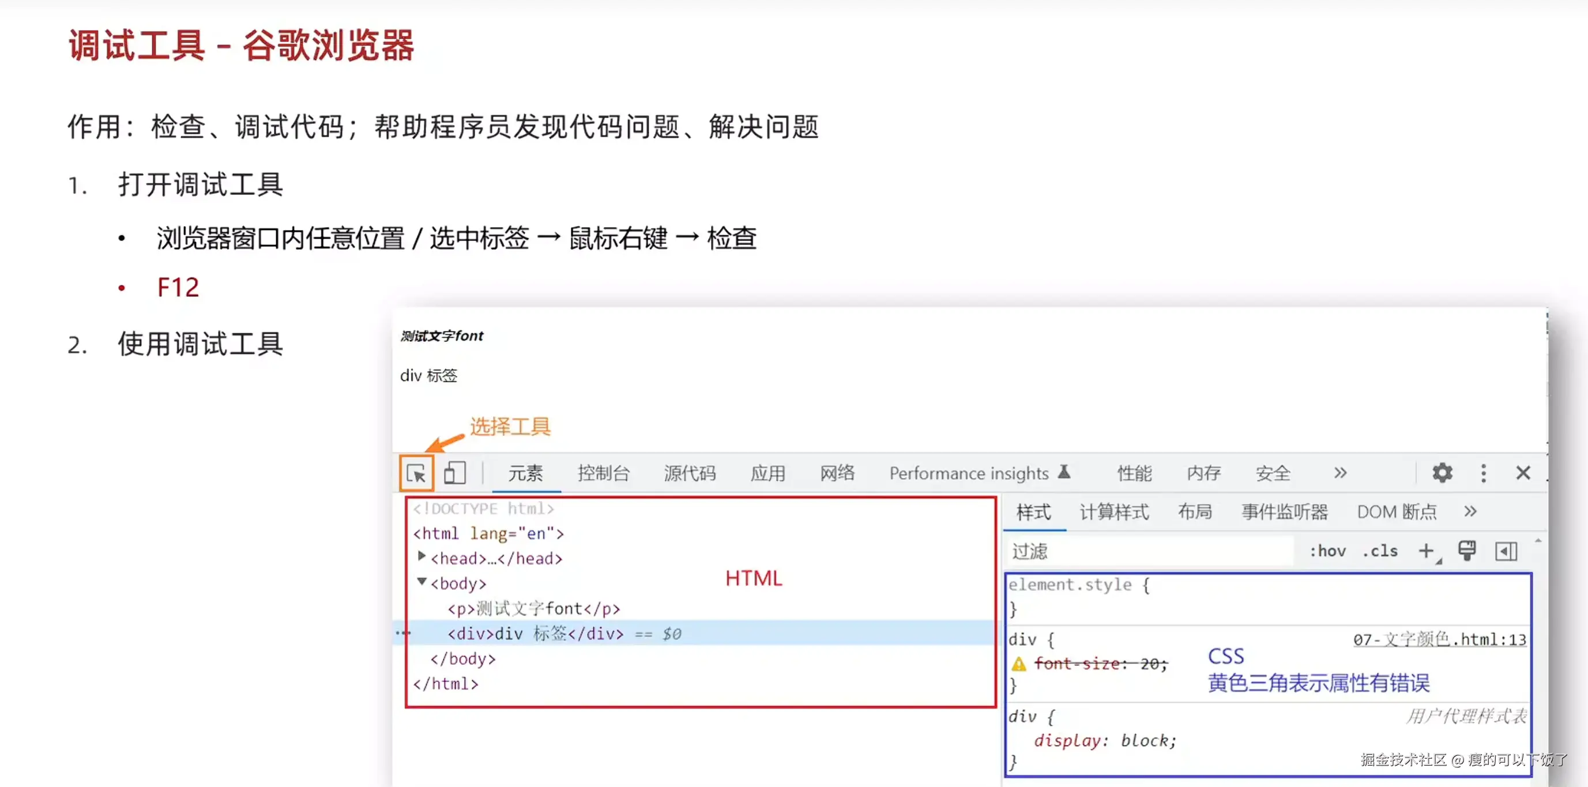
Task: Open the 计算样式 tab
Action: (1114, 512)
